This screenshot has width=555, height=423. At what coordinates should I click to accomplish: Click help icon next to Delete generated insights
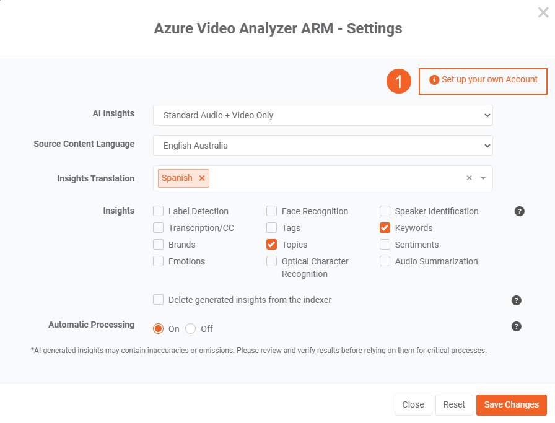(x=517, y=300)
